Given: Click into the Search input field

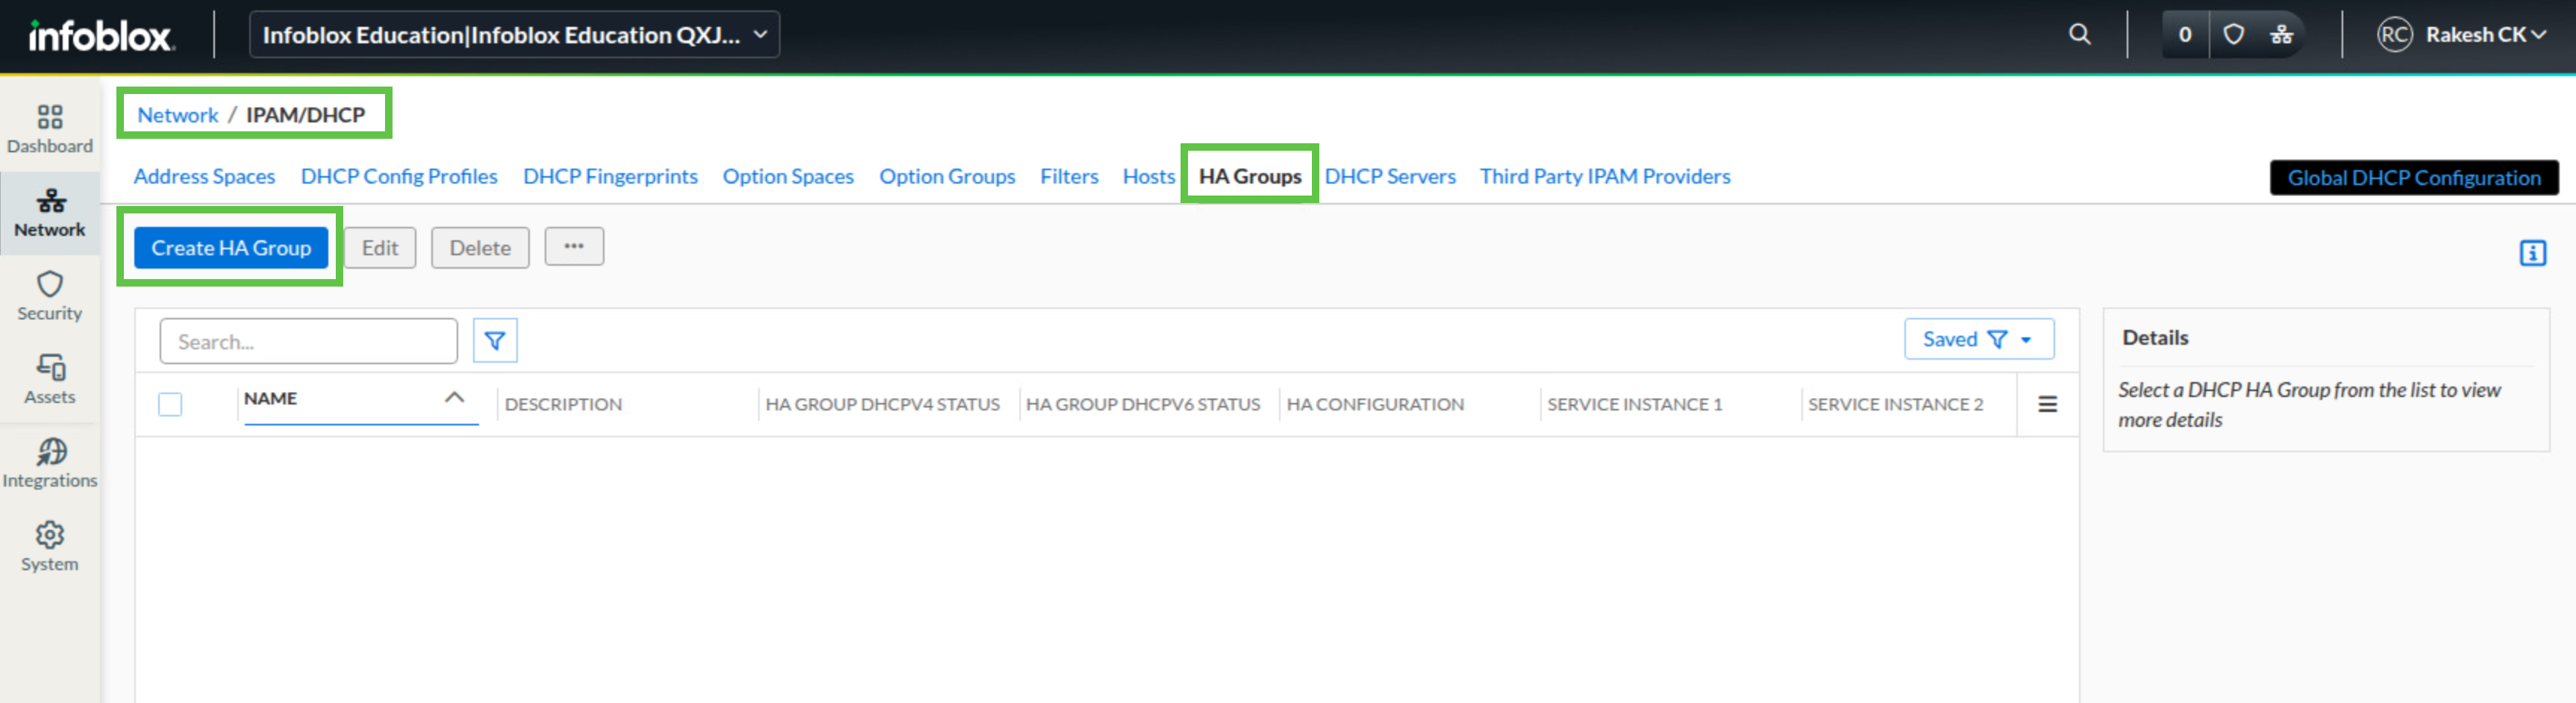Looking at the screenshot, I should (308, 341).
